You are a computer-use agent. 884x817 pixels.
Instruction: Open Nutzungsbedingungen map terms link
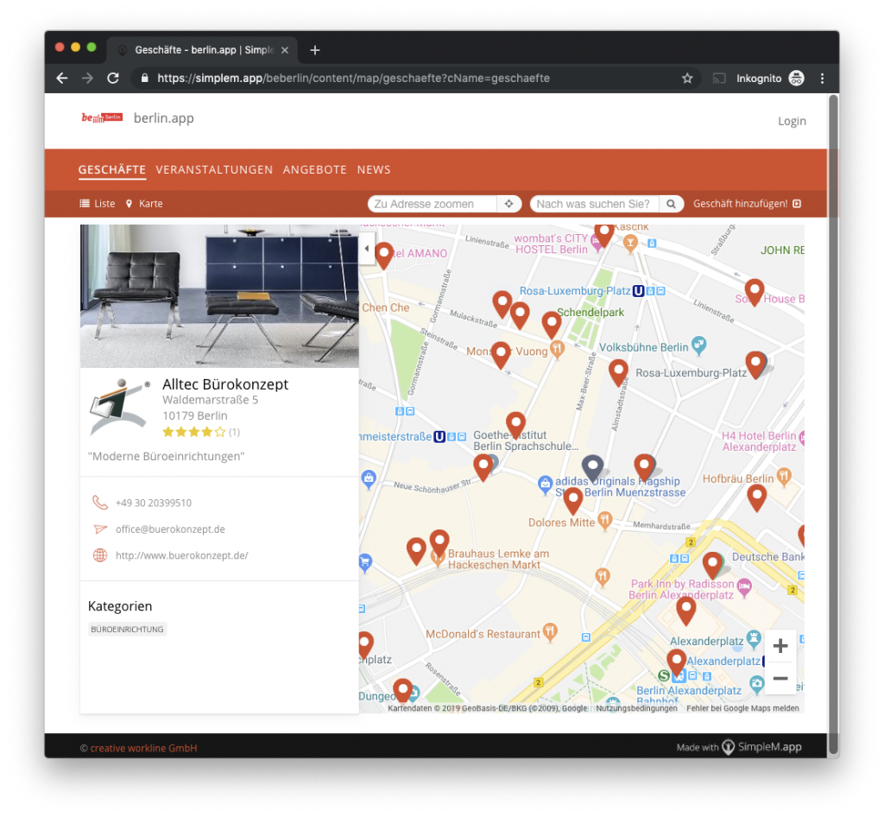636,708
